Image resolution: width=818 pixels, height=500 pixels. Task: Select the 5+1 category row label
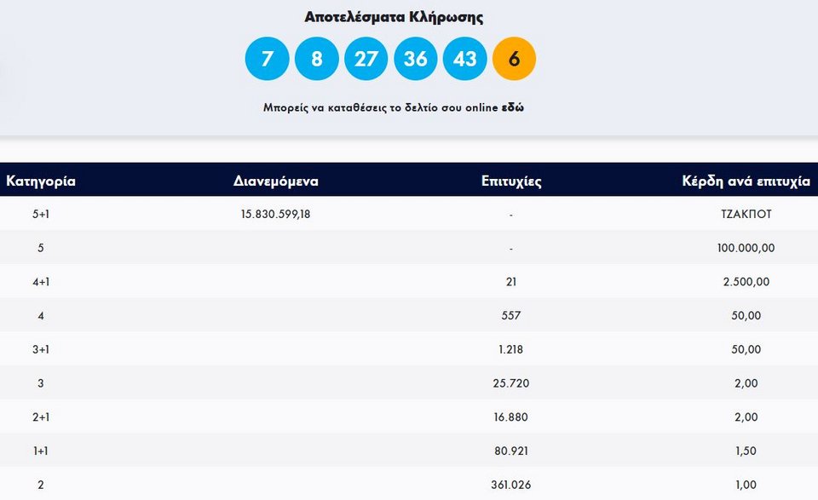[40, 214]
